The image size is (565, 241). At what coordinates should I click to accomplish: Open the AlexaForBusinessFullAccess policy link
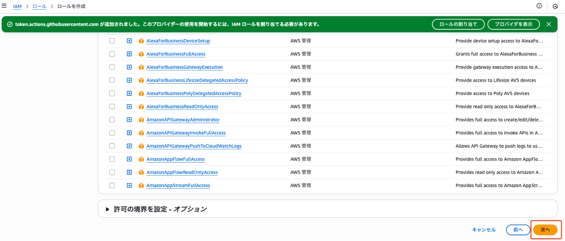[176, 54]
